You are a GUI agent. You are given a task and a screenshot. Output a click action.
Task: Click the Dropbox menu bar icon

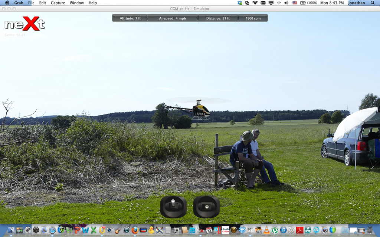pos(240,3)
